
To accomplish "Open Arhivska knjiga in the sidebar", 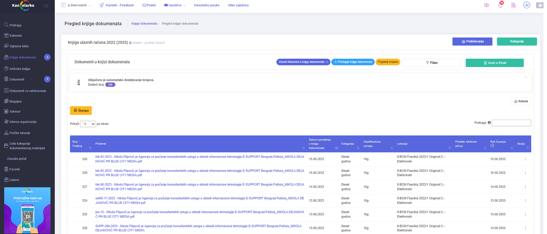I will [20, 69].
